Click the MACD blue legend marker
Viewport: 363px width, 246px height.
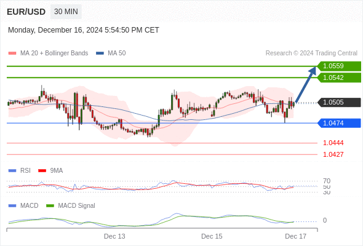(12, 206)
